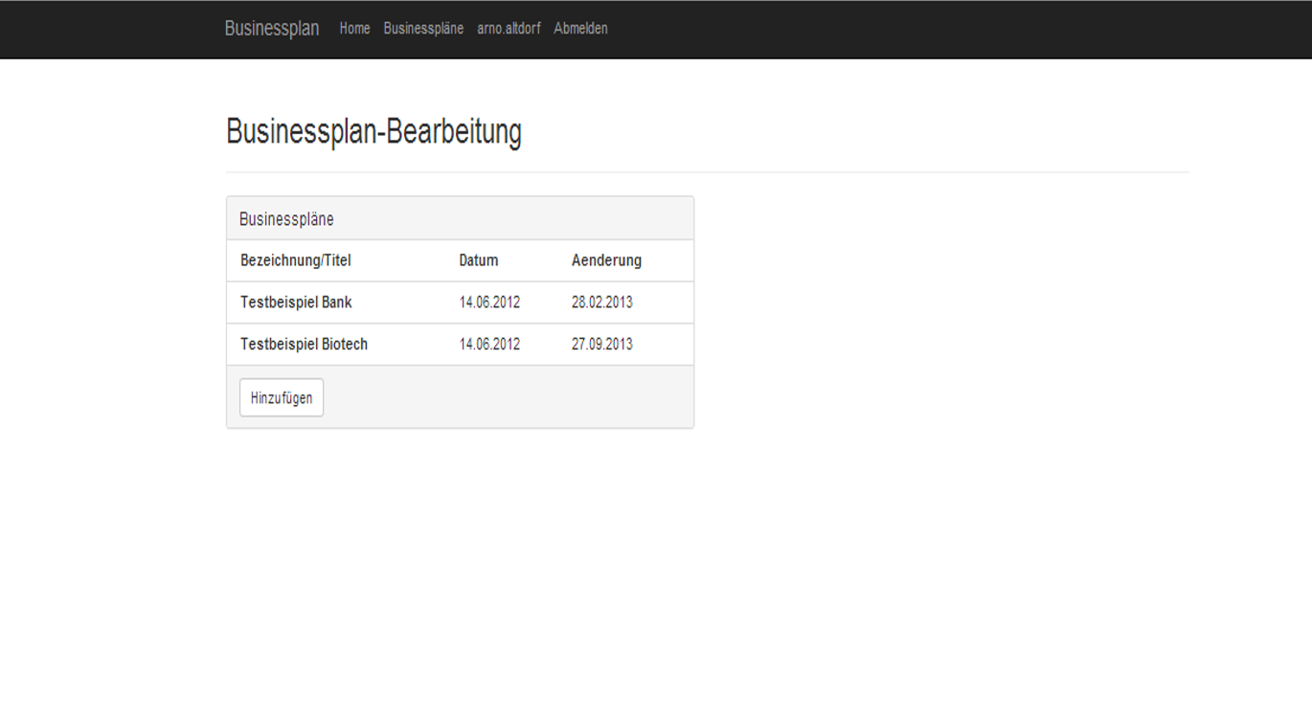The width and height of the screenshot is (1312, 722).
Task: Select change date 28.02.2013 cell
Action: click(602, 303)
